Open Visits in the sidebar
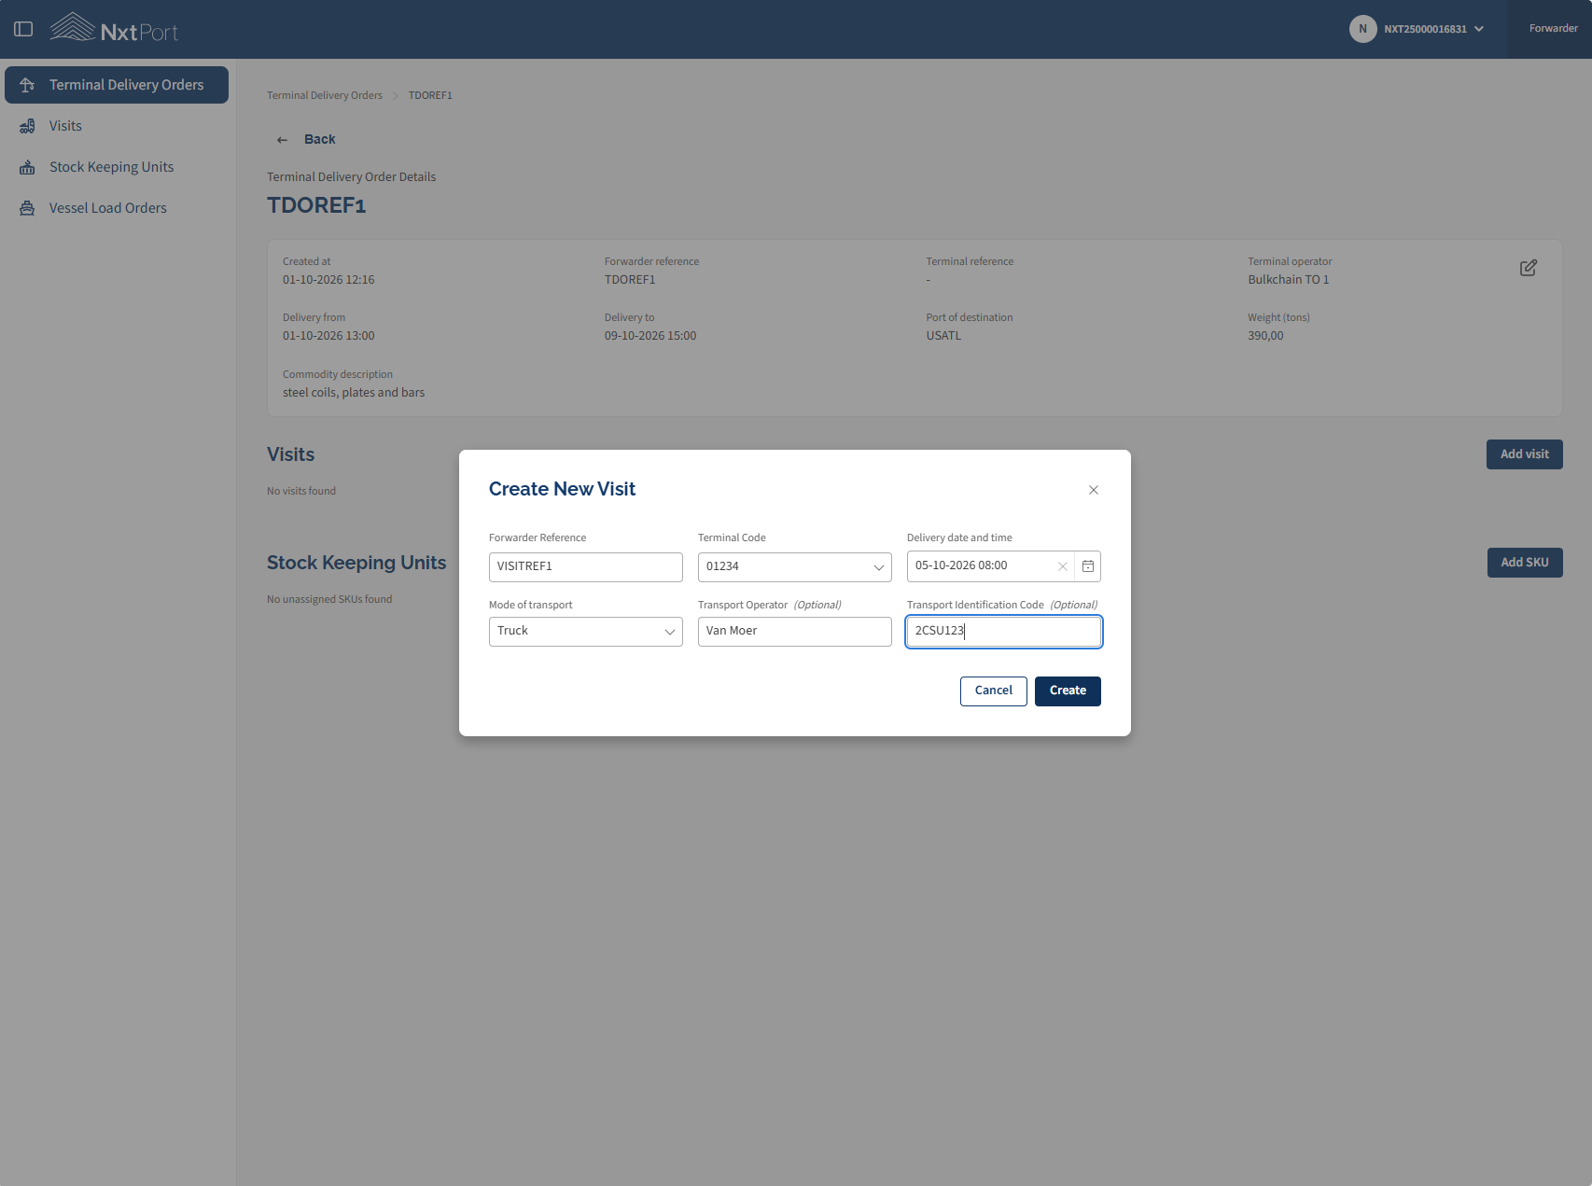Screen dimensions: 1592x1186 [x=117, y=126]
